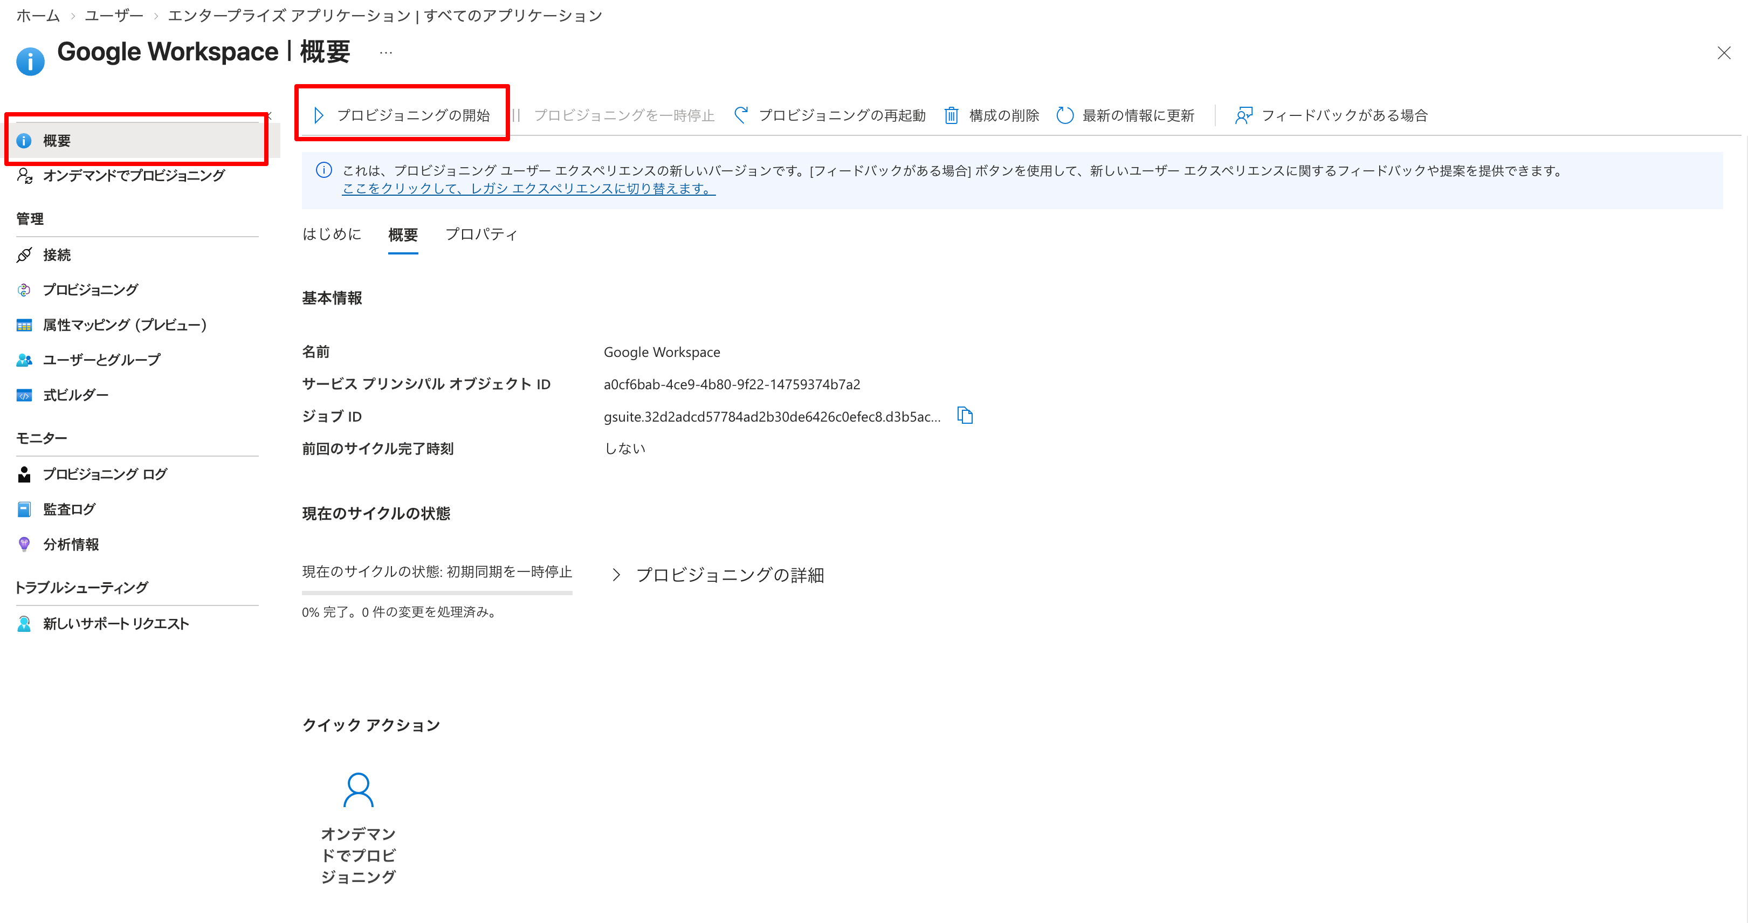
Task: Open プロビジョニング settings from sidebar icon
Action: click(24, 290)
